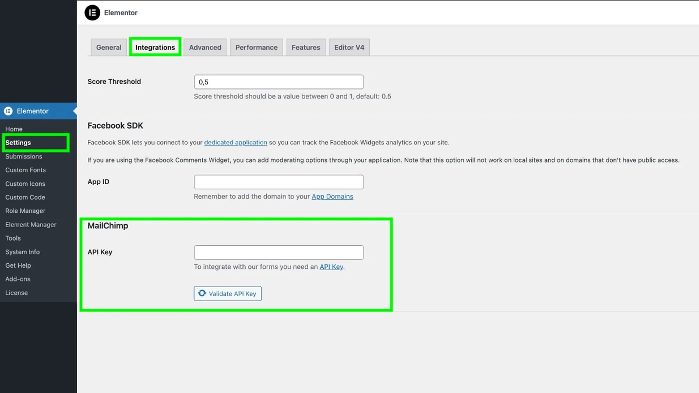Click the Elementor logo in the header

point(92,13)
